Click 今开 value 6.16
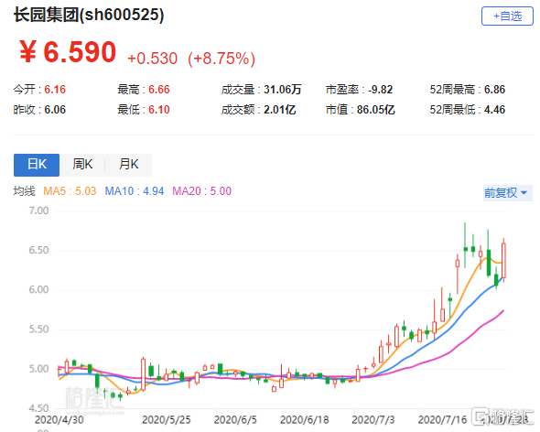540x432 pixels. click(x=55, y=90)
